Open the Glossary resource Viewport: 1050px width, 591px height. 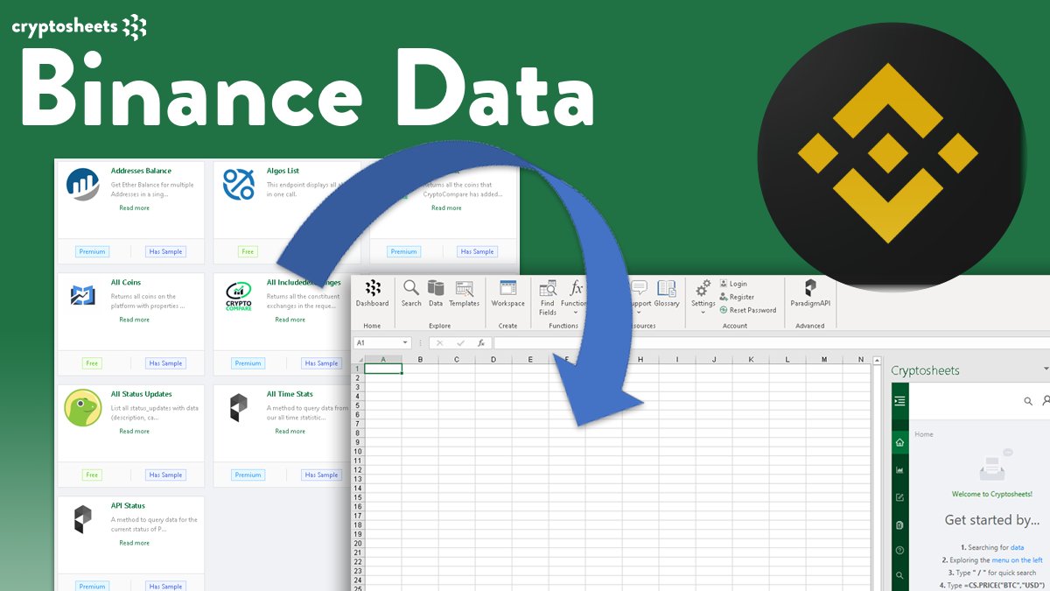(x=667, y=293)
